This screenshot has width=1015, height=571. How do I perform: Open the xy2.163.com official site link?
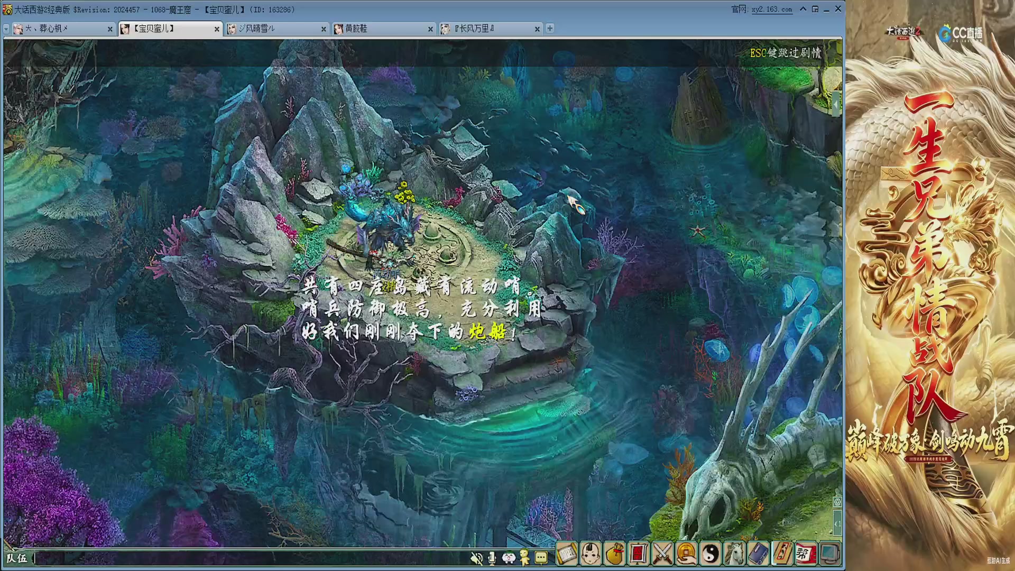click(772, 10)
